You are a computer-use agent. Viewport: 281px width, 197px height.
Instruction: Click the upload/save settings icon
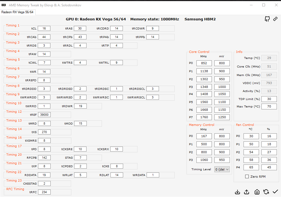[x=247, y=192]
